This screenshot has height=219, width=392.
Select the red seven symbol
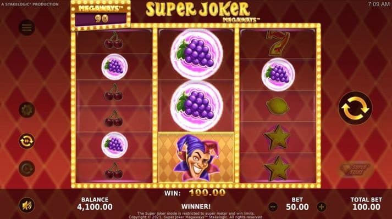[x=278, y=44]
